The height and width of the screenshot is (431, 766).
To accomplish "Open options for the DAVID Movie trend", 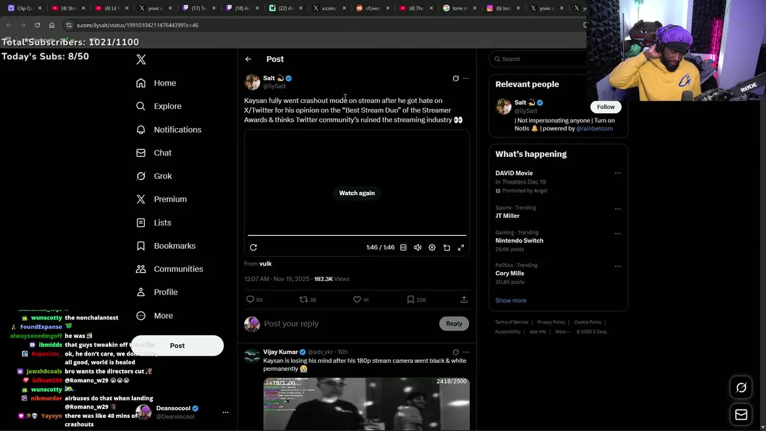I will pyautogui.click(x=618, y=173).
